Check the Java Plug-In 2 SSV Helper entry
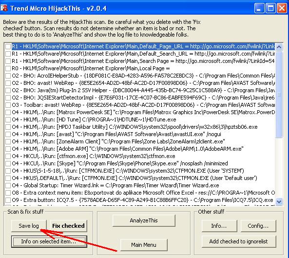This screenshot has height=258, width=289. [8, 90]
